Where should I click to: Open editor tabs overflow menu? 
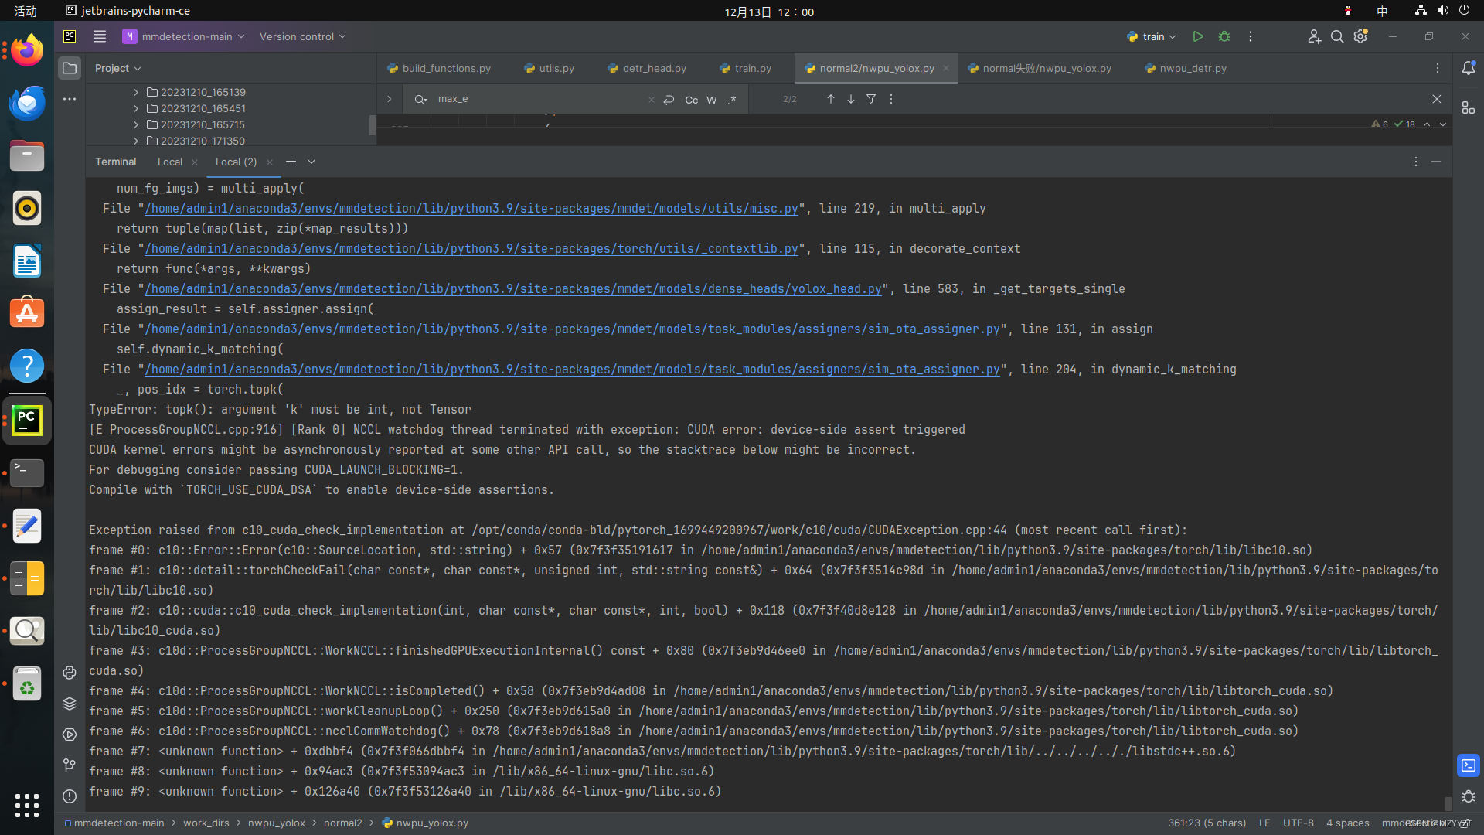[1438, 68]
